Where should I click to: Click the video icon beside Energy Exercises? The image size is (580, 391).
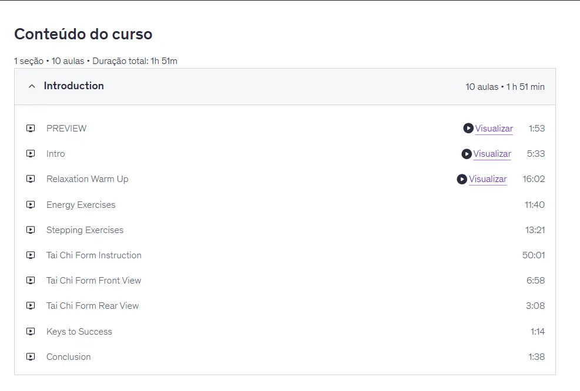pos(31,205)
